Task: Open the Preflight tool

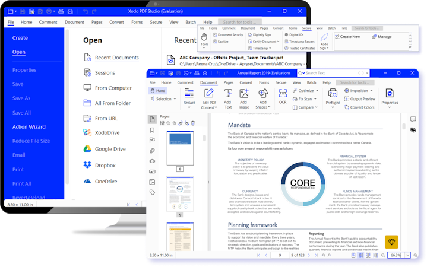Action: [333, 98]
